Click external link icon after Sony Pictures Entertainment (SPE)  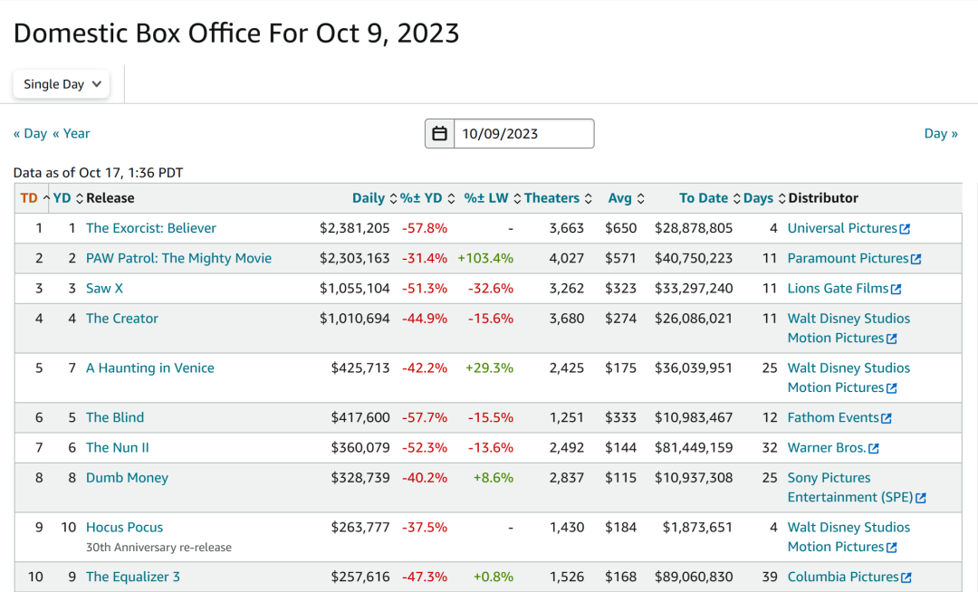pyautogui.click(x=921, y=498)
